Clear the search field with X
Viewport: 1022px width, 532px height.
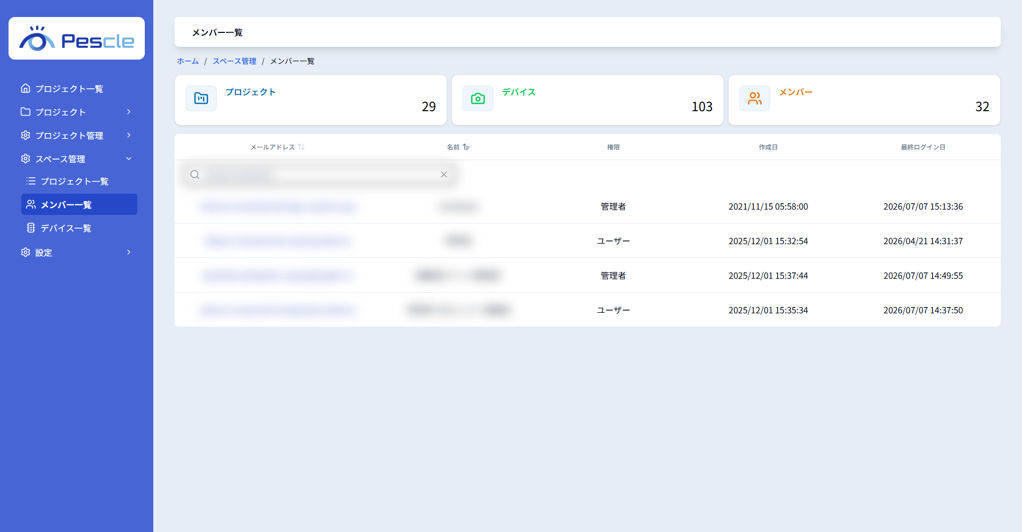pos(444,174)
